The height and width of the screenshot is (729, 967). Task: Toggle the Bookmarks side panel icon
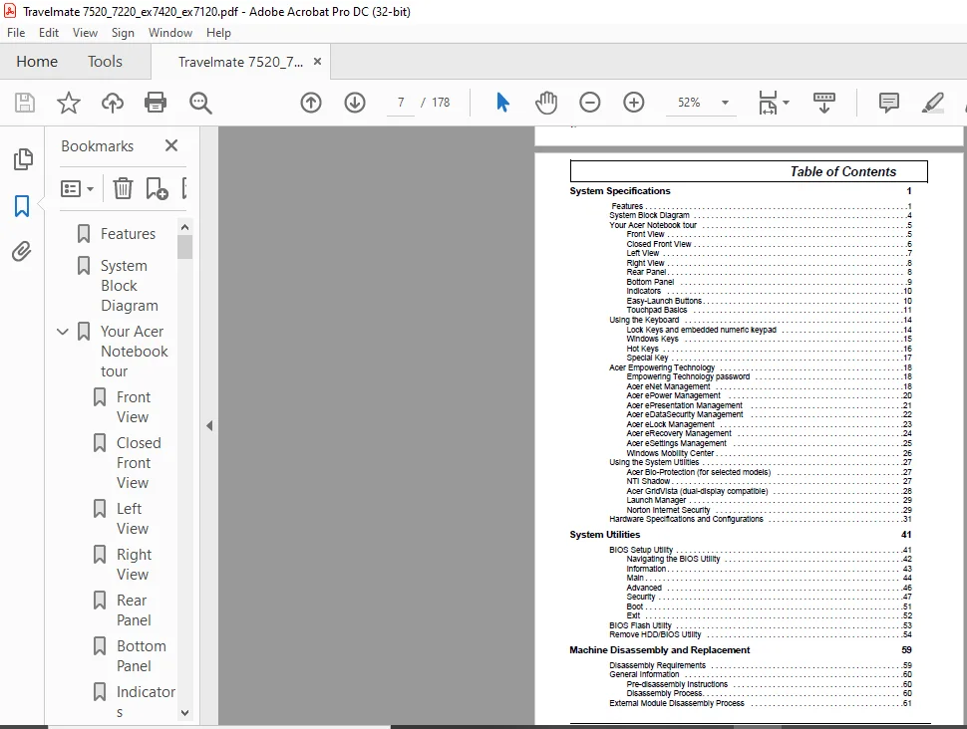22,206
